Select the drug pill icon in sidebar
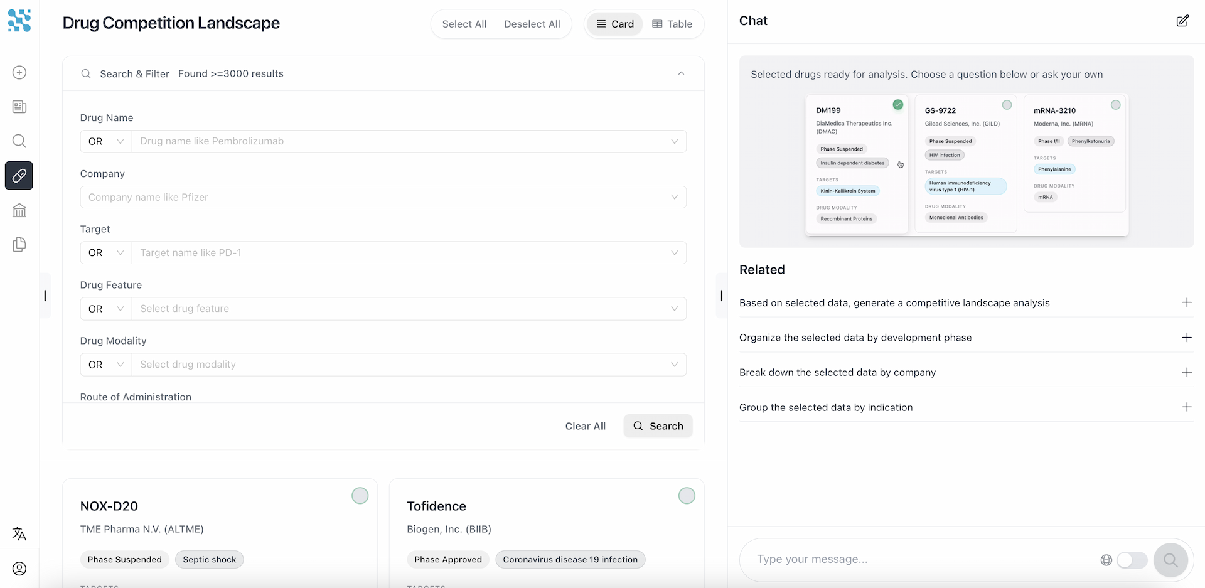The width and height of the screenshot is (1205, 588). coord(19,176)
